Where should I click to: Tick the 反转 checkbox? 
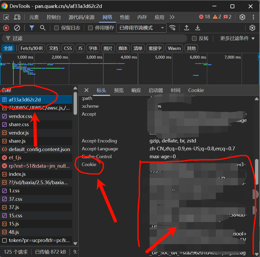tap(194, 38)
